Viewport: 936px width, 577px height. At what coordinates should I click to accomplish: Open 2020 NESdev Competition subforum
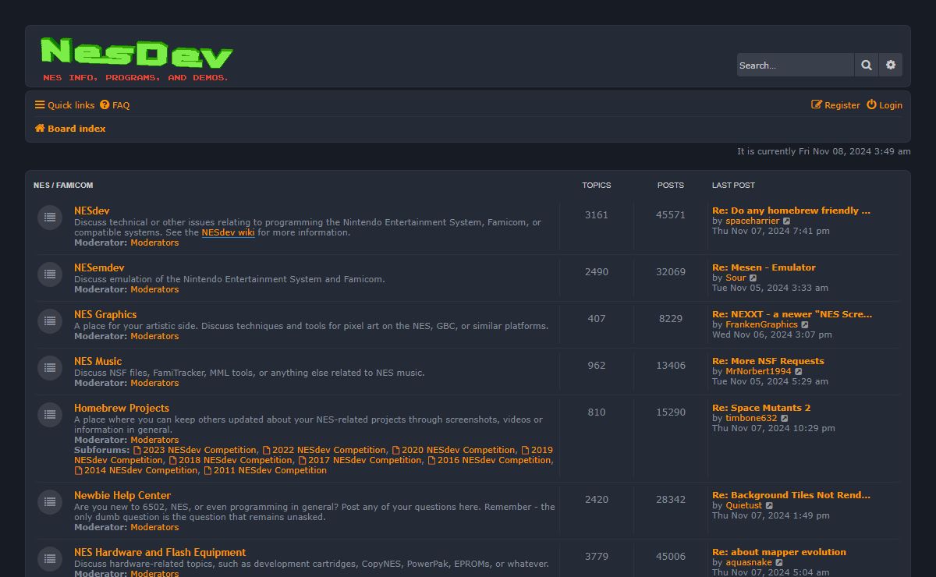coord(453,450)
